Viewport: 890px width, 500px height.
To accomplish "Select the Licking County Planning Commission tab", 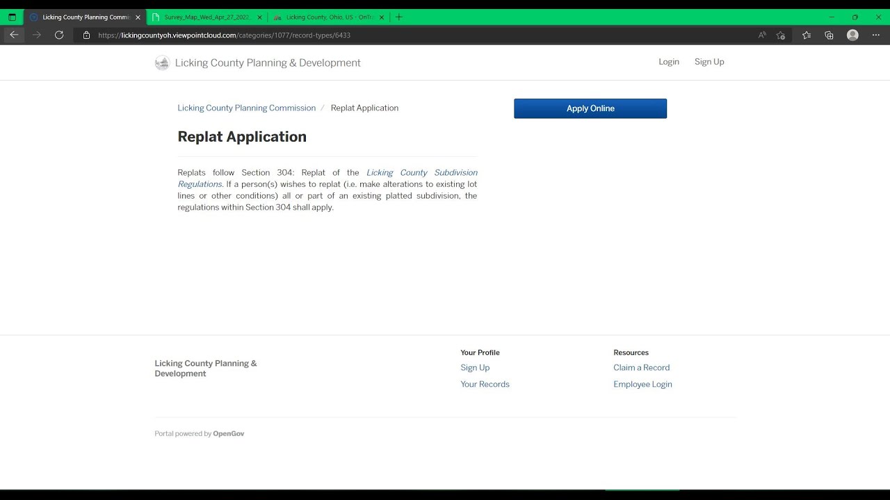I will 85,17.
